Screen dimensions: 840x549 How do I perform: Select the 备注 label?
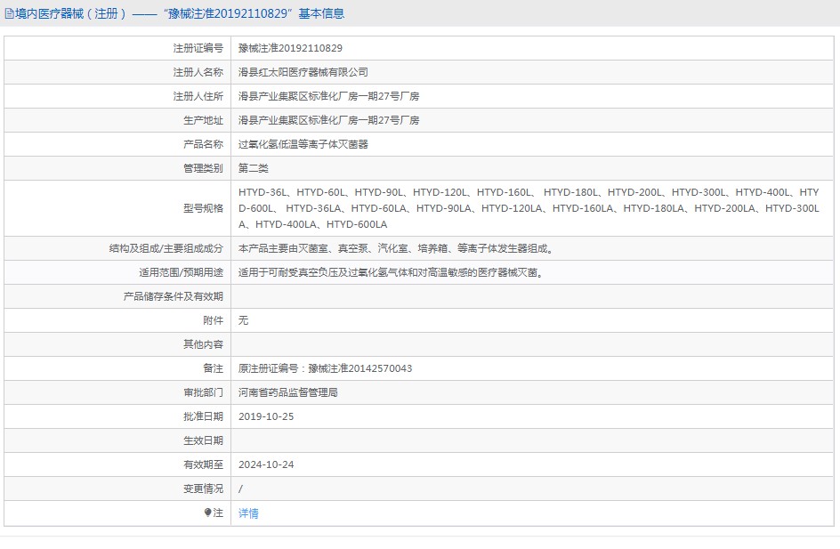click(214, 368)
